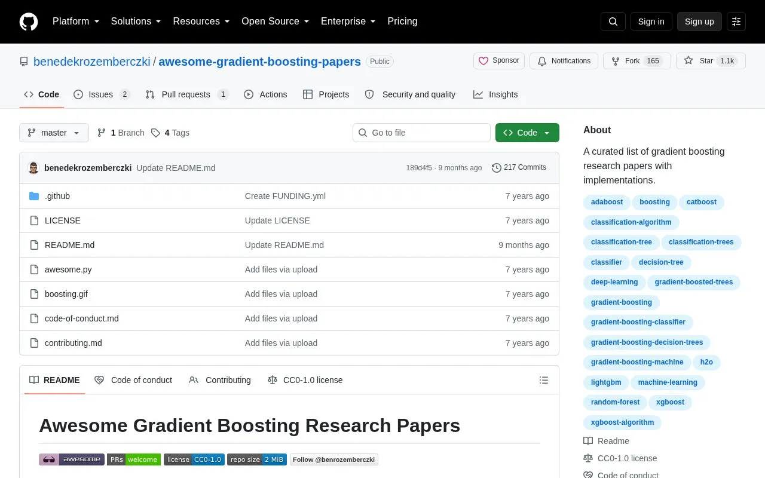Open the contributing.md file

[x=74, y=343]
